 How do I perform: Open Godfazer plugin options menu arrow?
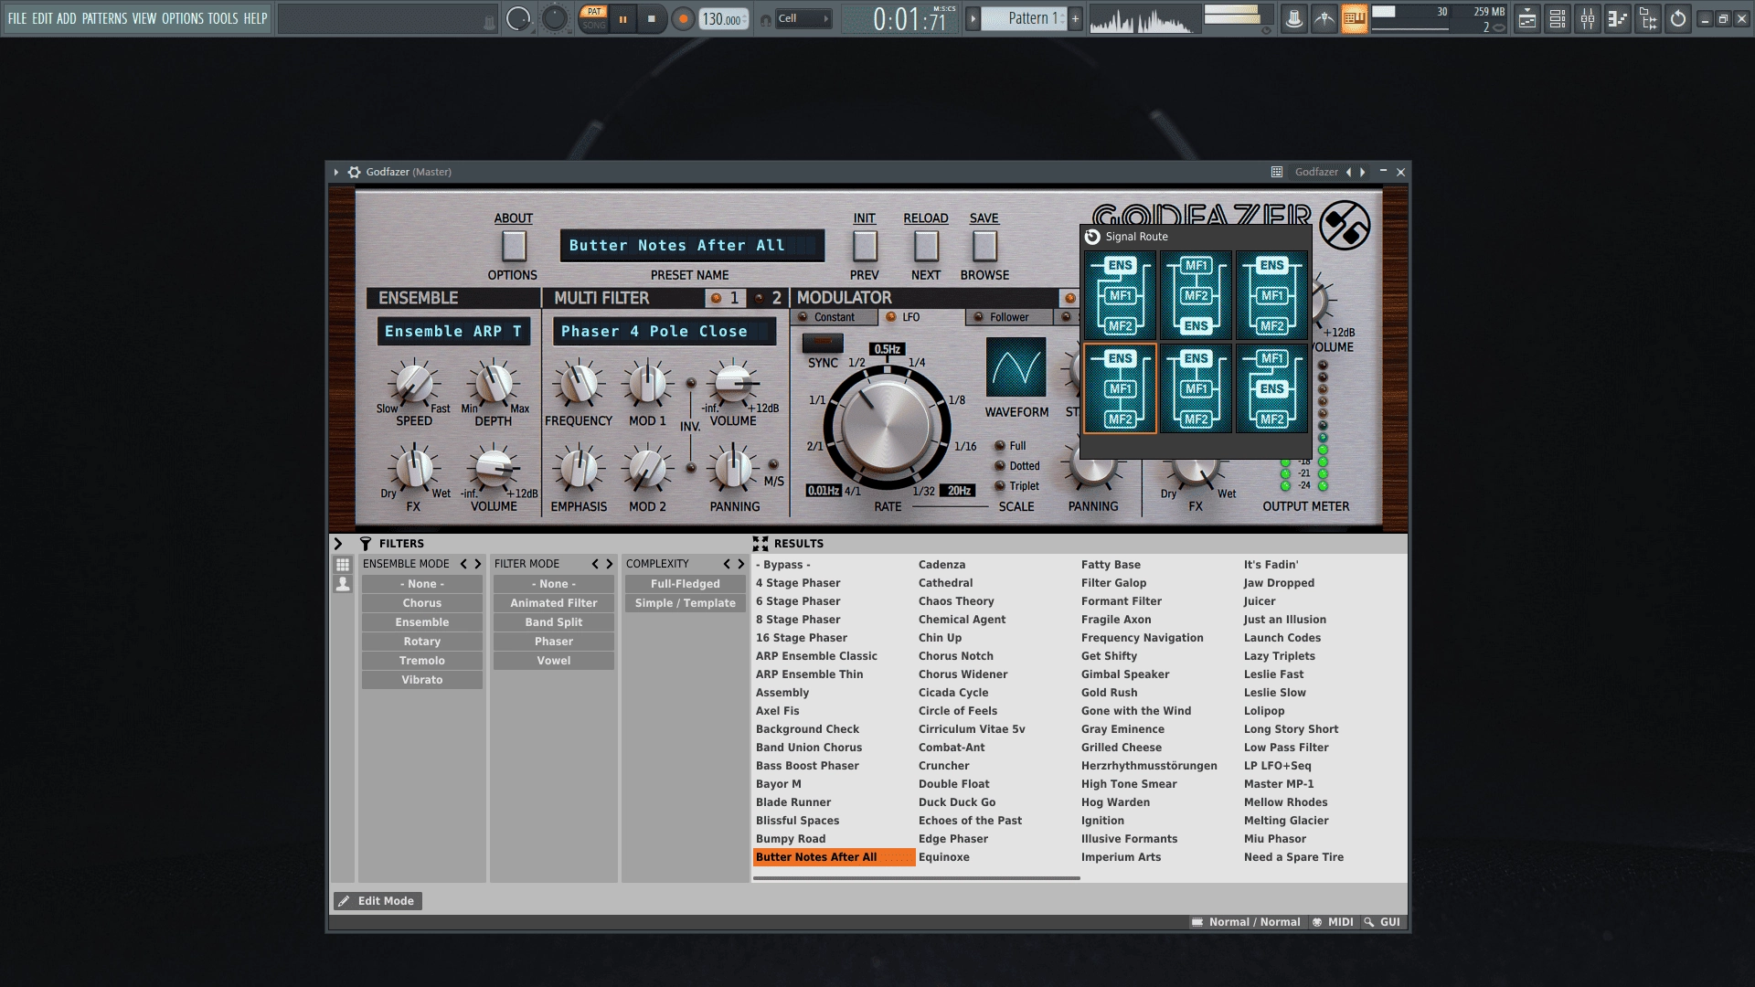336,172
